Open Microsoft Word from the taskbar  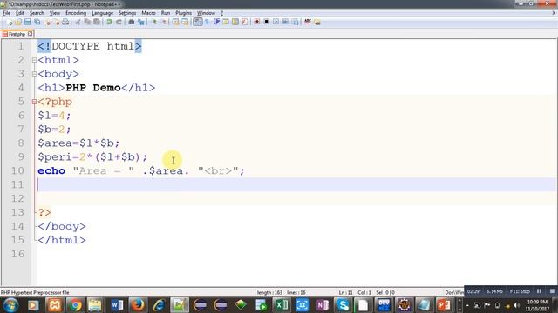click(x=117, y=305)
